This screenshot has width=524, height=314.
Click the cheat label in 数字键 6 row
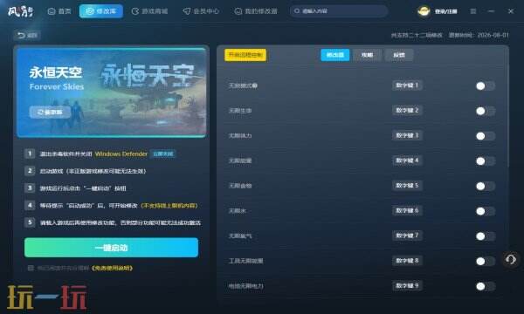coord(238,211)
